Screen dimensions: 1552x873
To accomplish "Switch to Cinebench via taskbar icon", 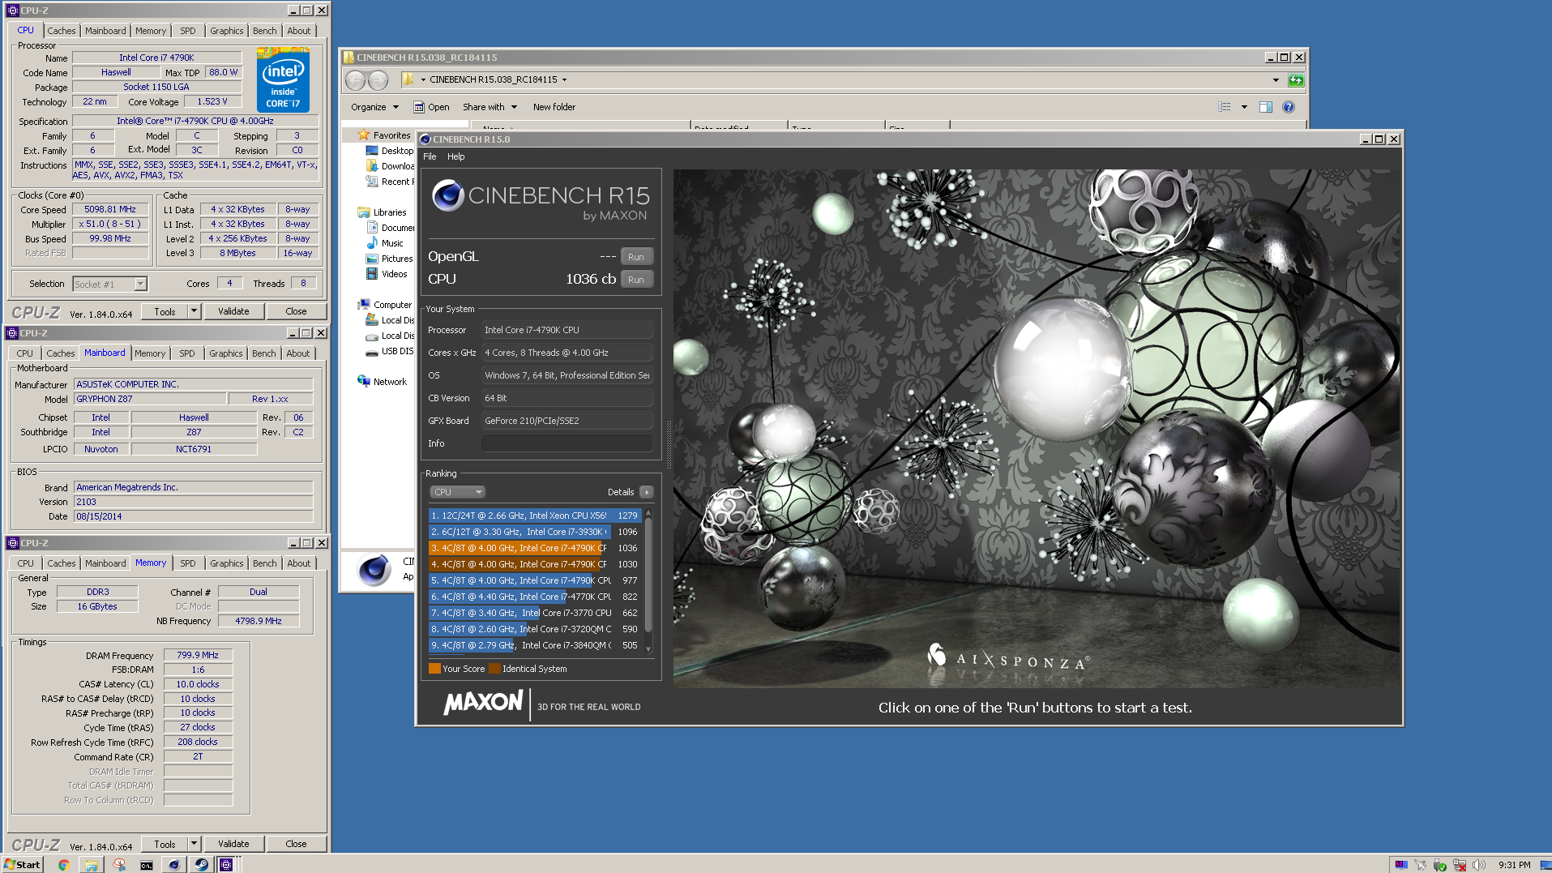I will tap(173, 865).
